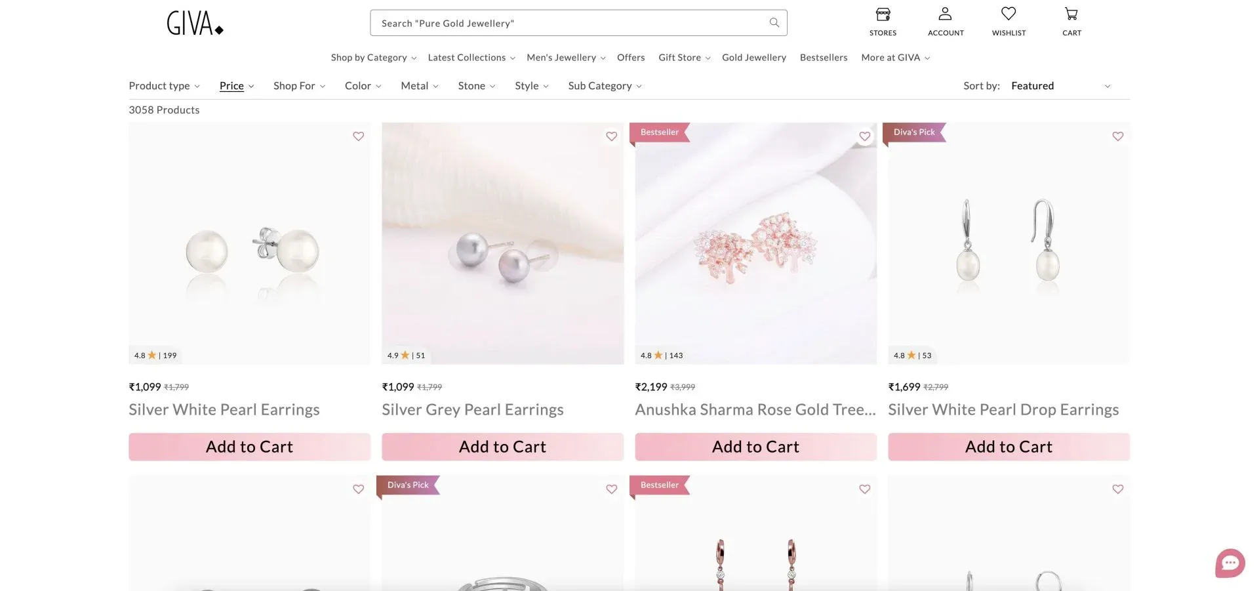This screenshot has height=591, width=1259.
Task: Click the search magnifier icon
Action: coord(774,23)
